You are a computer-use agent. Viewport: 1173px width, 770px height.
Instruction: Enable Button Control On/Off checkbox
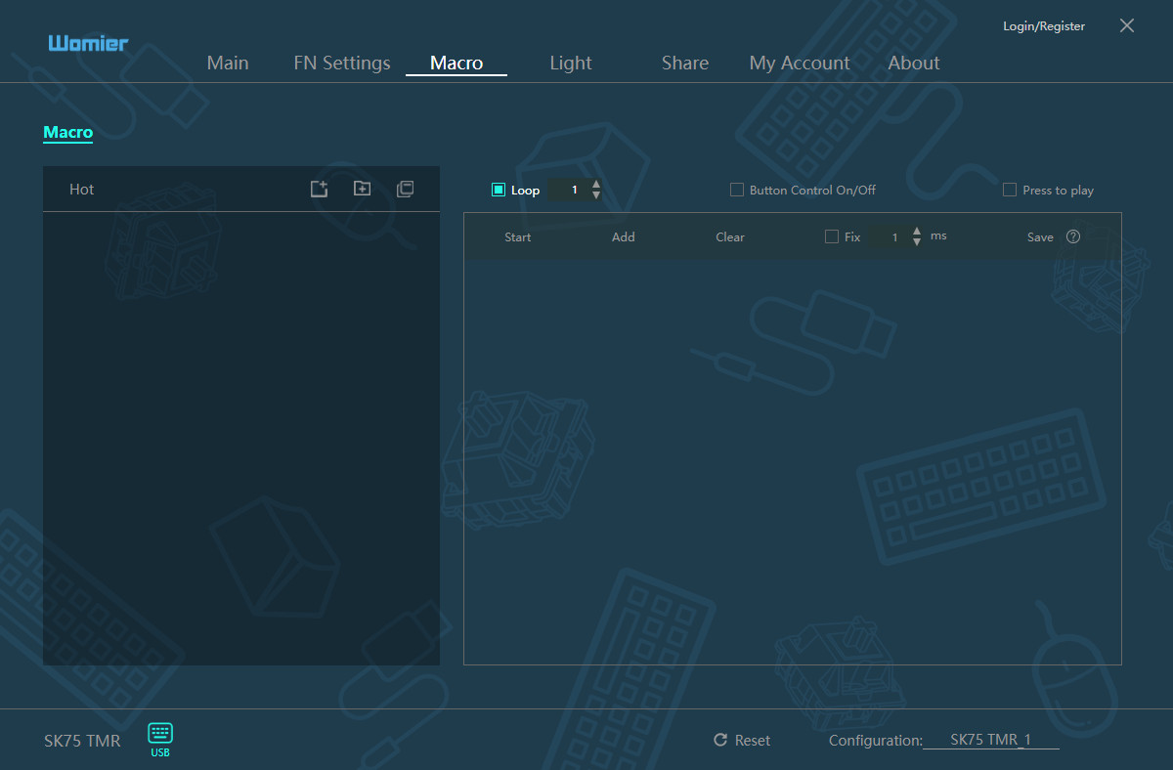pos(737,190)
